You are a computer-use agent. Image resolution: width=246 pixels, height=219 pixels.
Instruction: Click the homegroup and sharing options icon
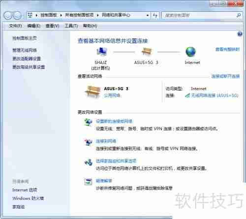88,162
